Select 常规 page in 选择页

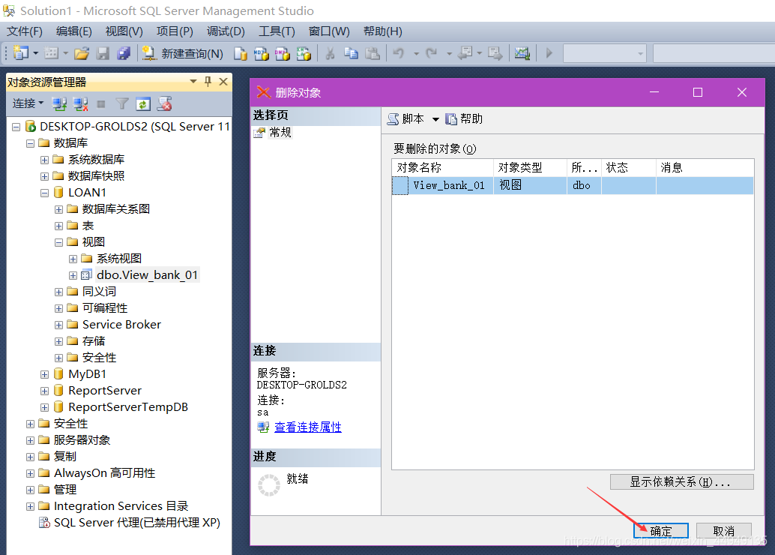point(280,133)
